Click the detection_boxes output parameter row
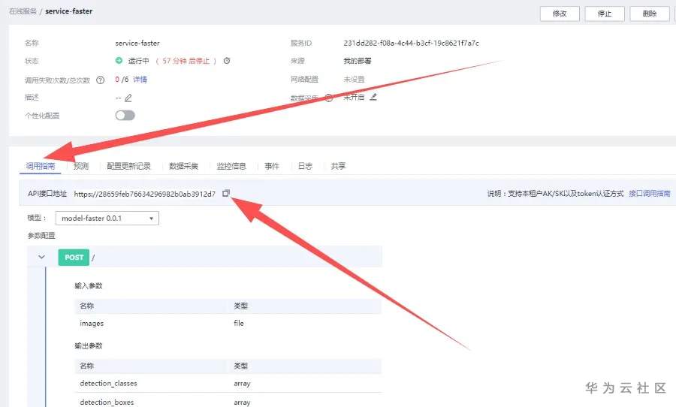The image size is (676, 407). pyautogui.click(x=228, y=402)
